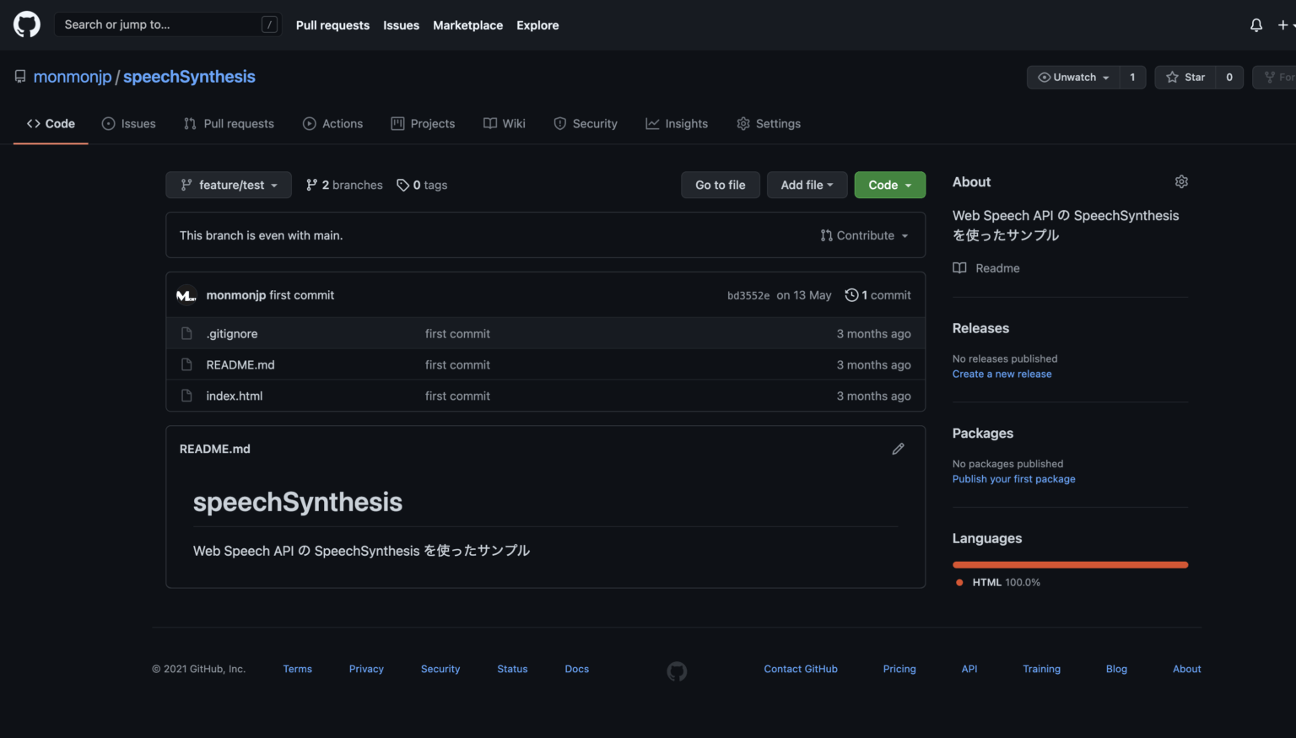Open Explore in top navigation
1296x738 pixels.
pyautogui.click(x=537, y=25)
